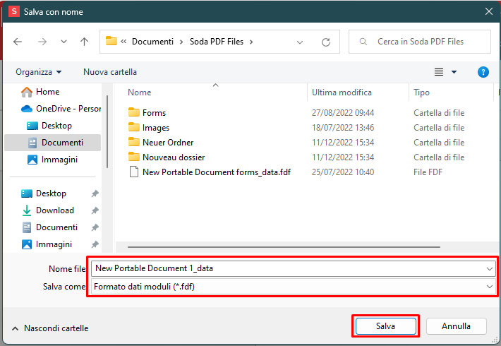
Task: Open pinned Desktop in quick access
Action: coord(44,193)
